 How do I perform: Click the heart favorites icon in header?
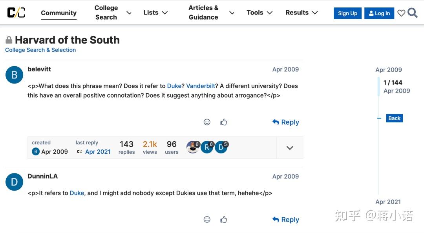(401, 13)
